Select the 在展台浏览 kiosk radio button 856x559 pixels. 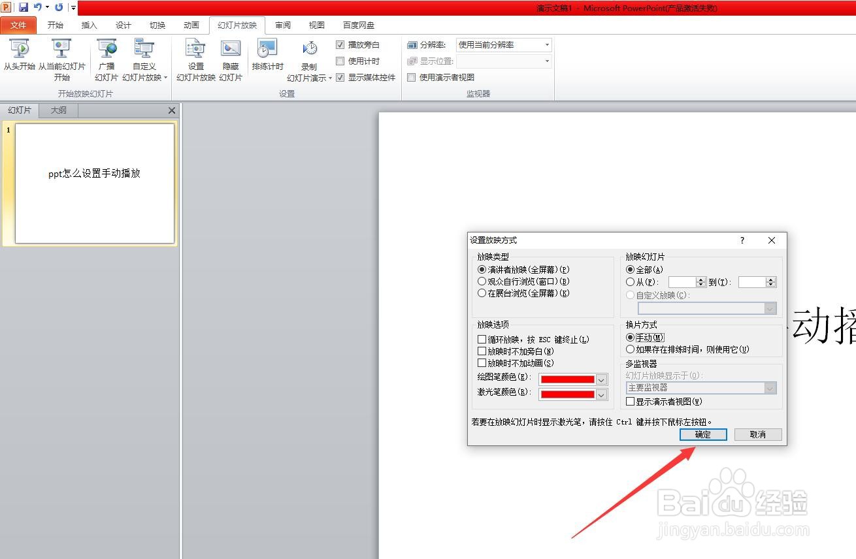(482, 293)
